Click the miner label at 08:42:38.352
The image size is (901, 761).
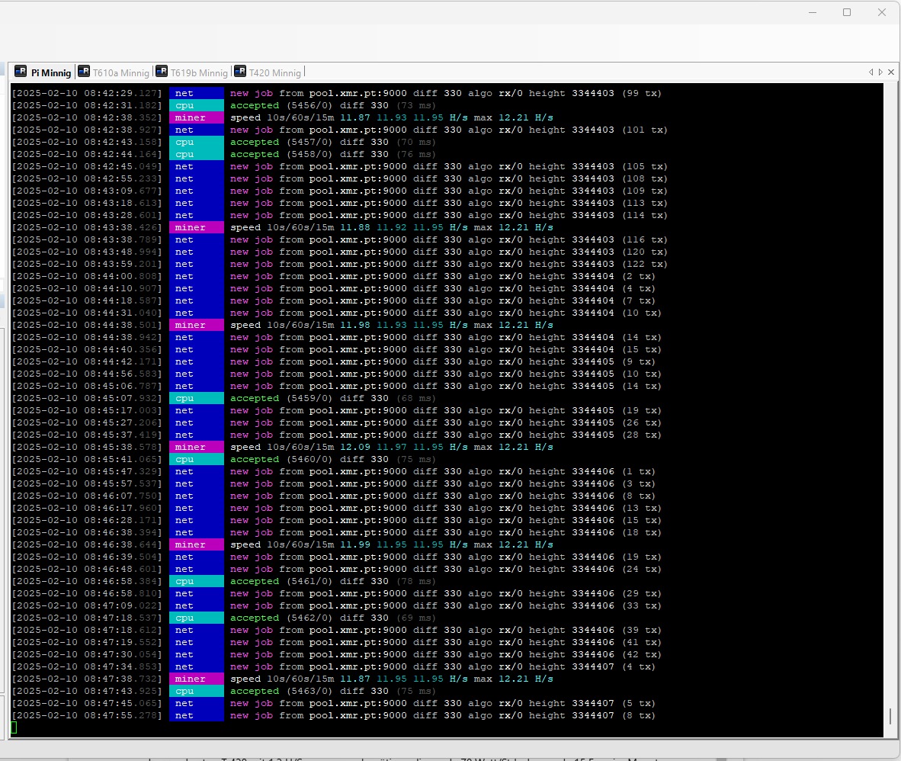[x=196, y=117]
